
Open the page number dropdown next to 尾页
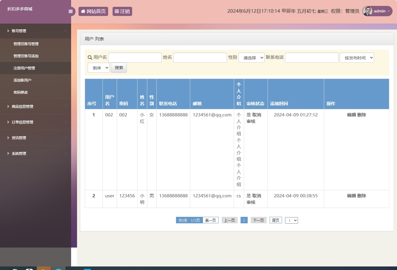(291, 220)
